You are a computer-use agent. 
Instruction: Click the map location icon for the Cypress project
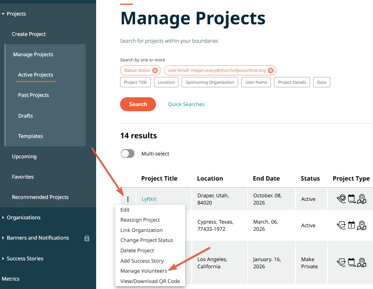coord(361,225)
